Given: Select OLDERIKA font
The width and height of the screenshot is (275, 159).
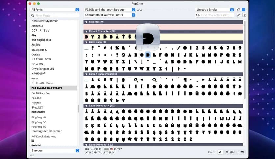Looking at the screenshot, I should (x=39, y=50).
